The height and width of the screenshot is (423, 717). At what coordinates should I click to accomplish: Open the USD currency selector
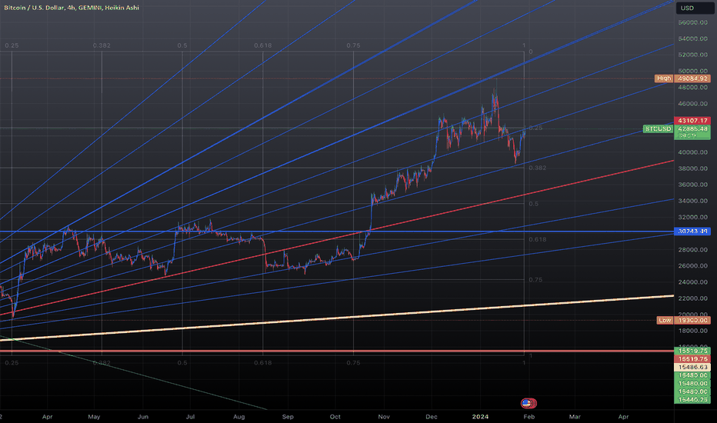694,8
